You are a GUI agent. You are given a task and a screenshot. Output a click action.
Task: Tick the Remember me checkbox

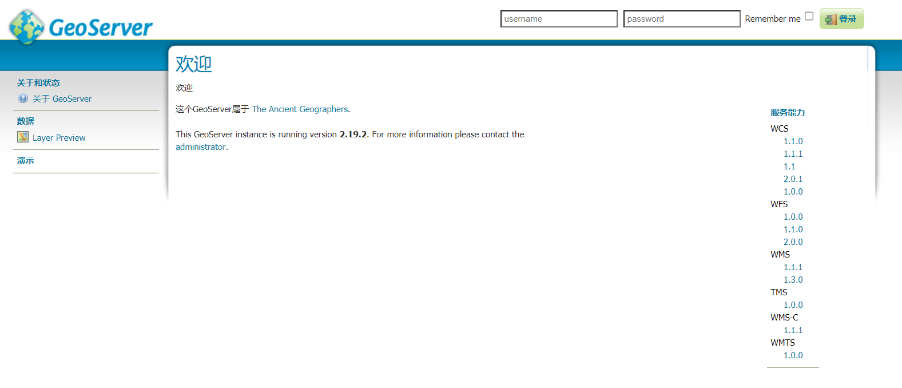[x=809, y=16]
